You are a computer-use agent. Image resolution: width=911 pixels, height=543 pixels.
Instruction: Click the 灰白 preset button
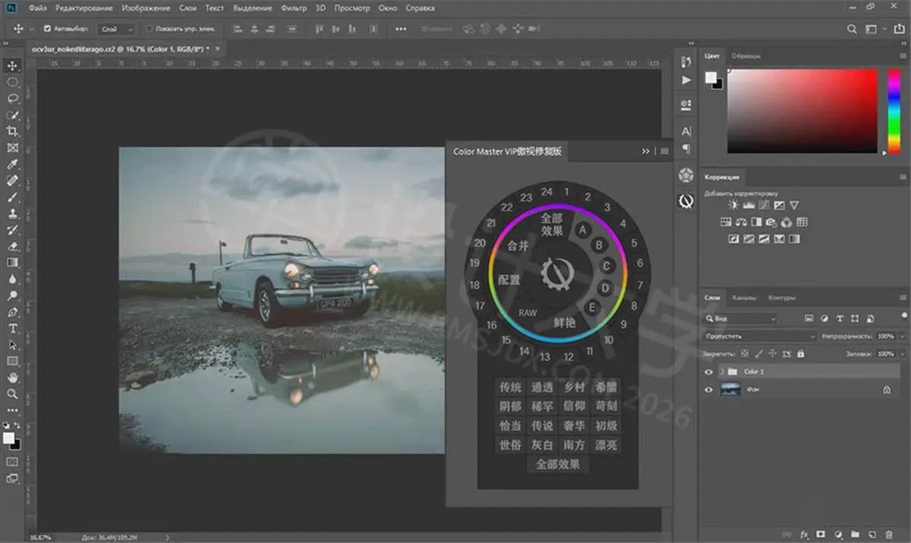click(542, 445)
